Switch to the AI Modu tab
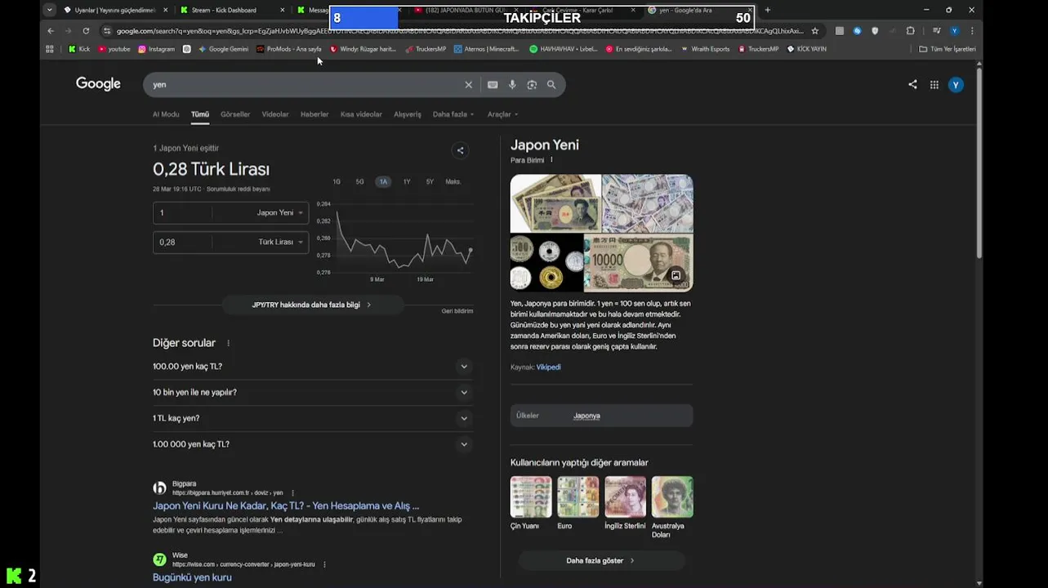Image resolution: width=1048 pixels, height=588 pixels. click(166, 114)
